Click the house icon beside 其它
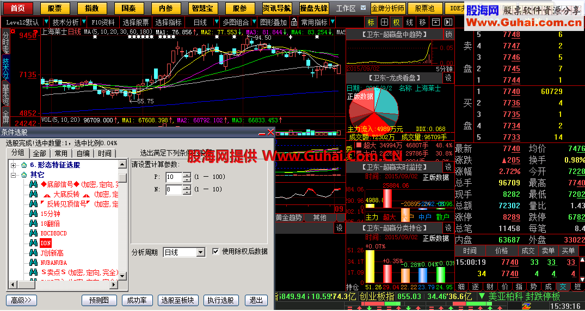This screenshot has width=585, height=311. (x=24, y=174)
